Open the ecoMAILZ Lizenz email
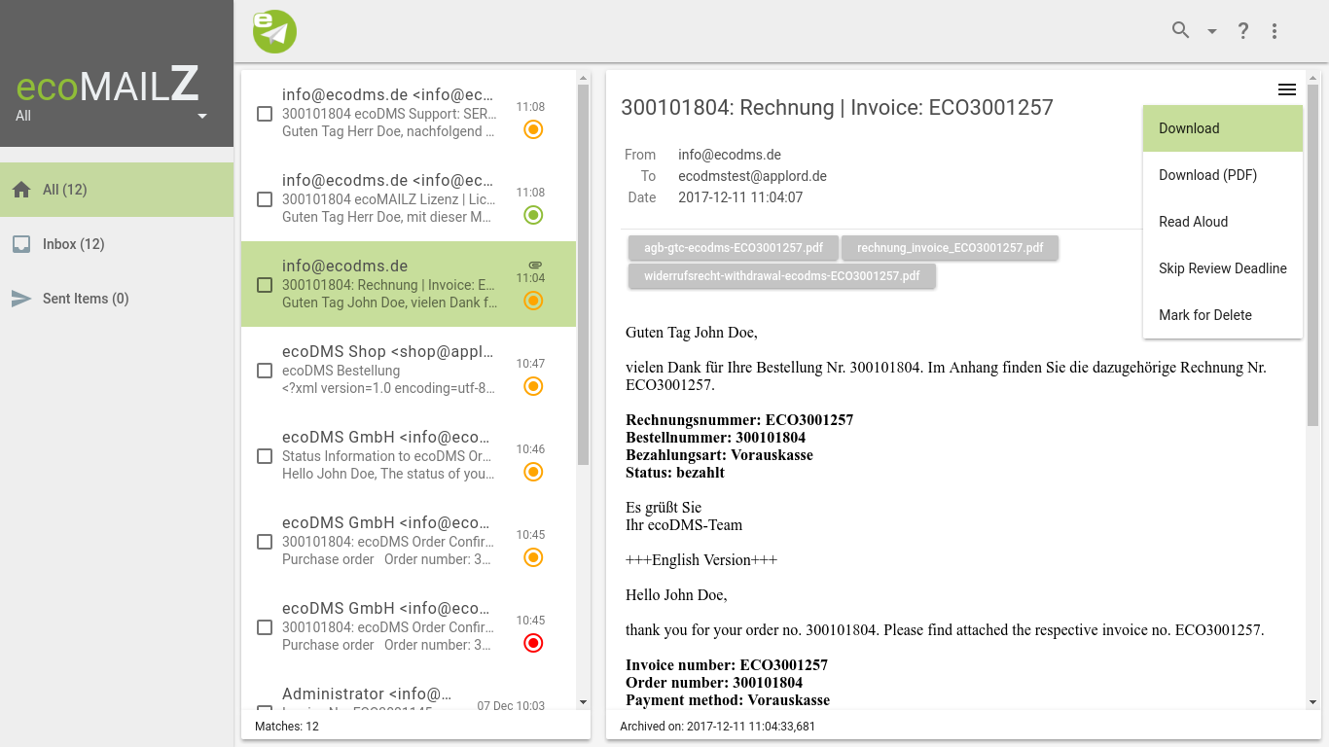 409,199
